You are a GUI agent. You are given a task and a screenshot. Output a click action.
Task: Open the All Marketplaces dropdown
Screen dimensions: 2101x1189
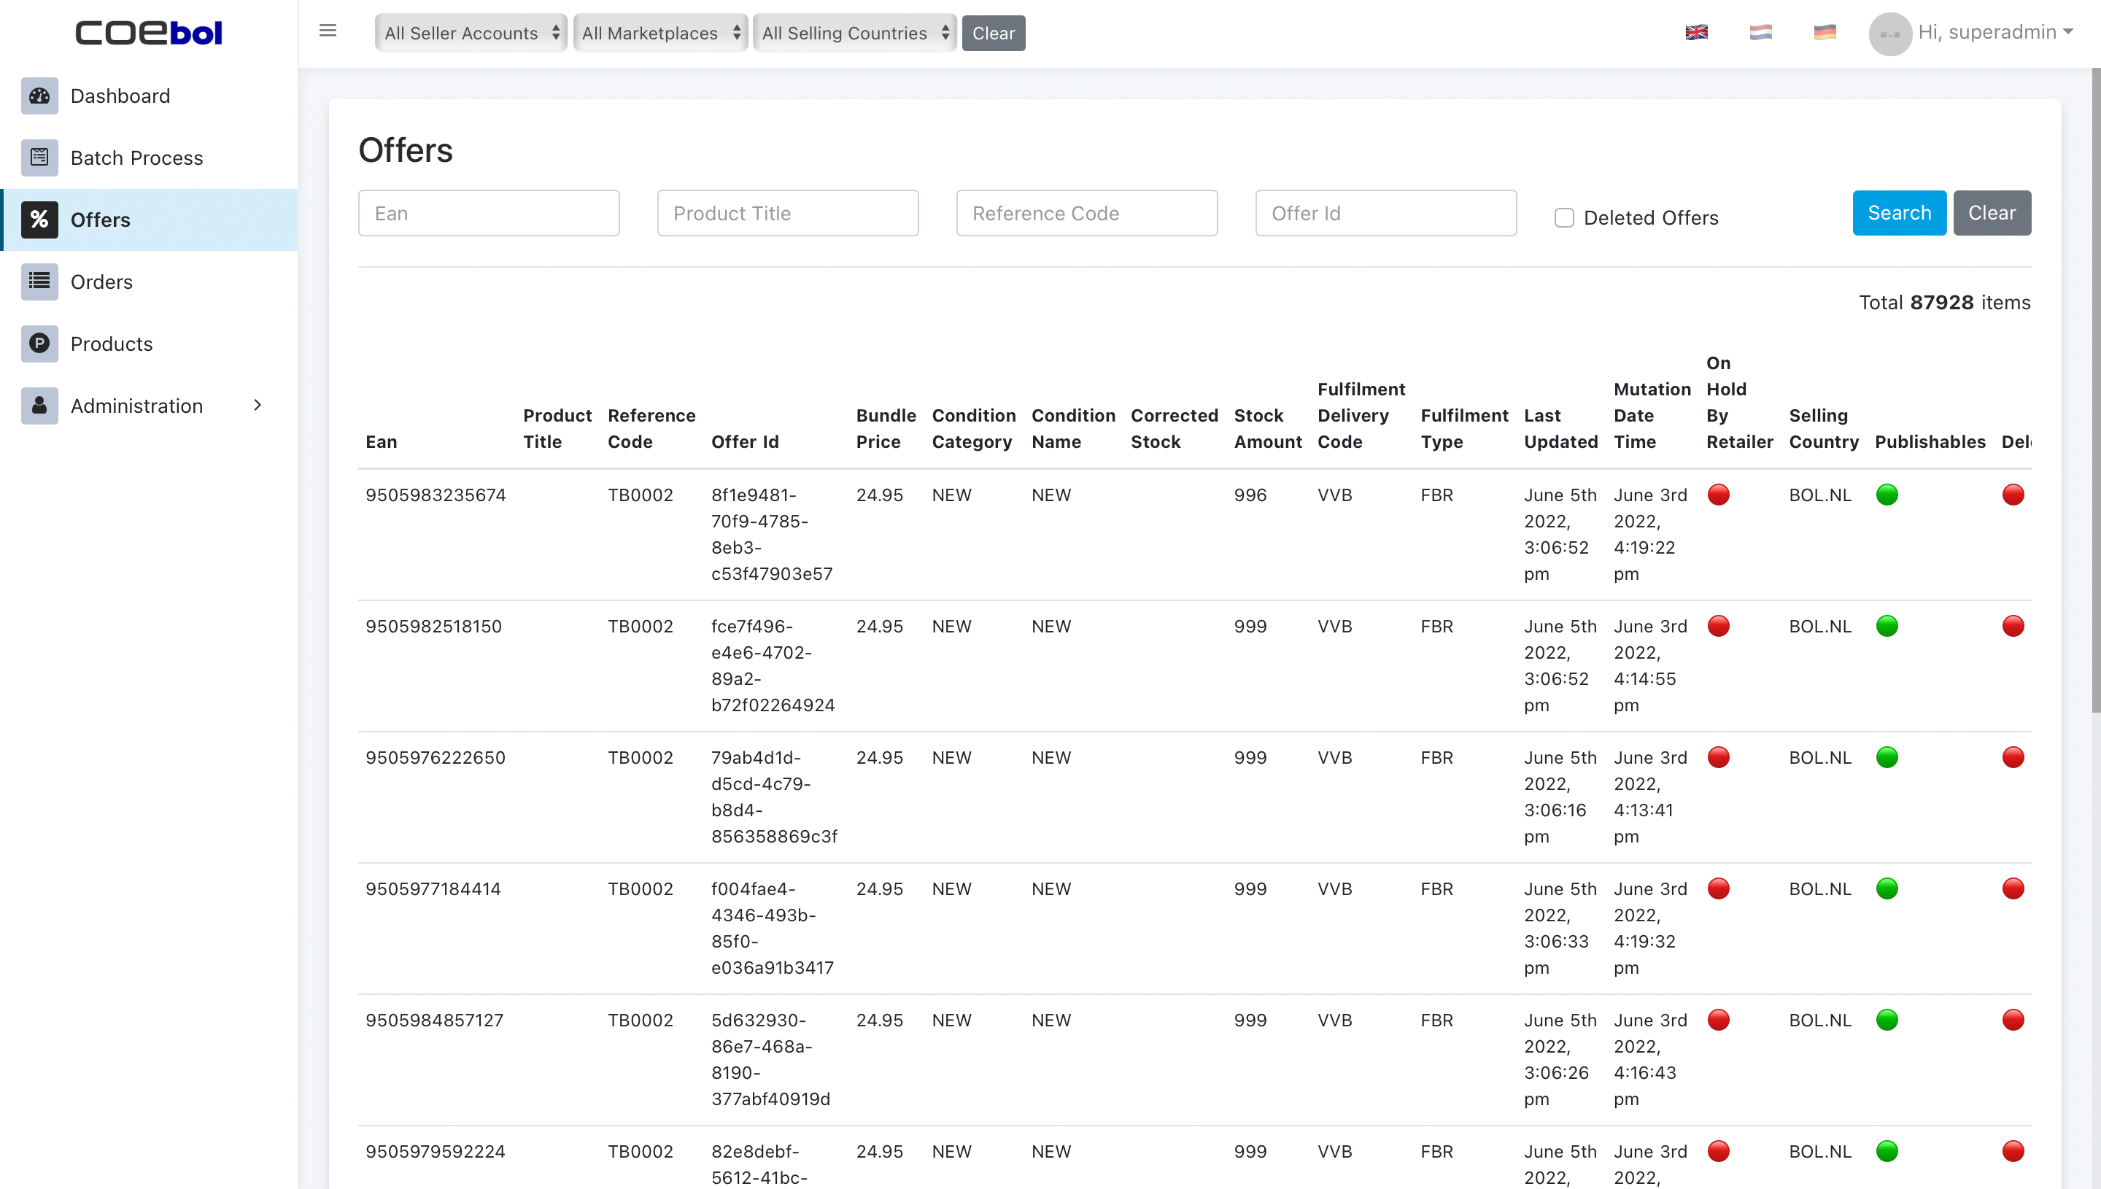(659, 33)
